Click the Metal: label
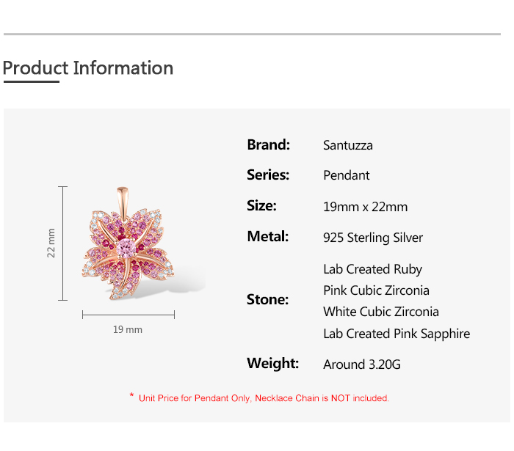The height and width of the screenshot is (451, 514). tap(268, 236)
